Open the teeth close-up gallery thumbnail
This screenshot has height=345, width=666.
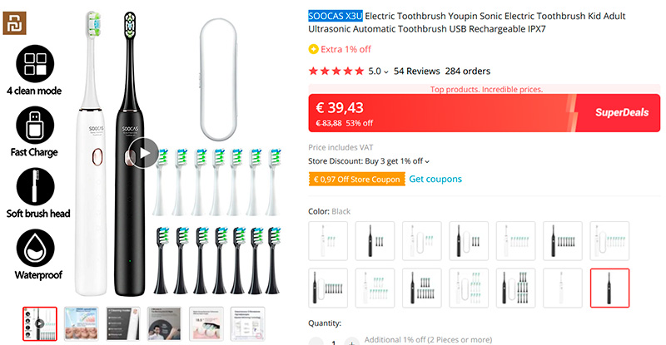click(x=80, y=323)
